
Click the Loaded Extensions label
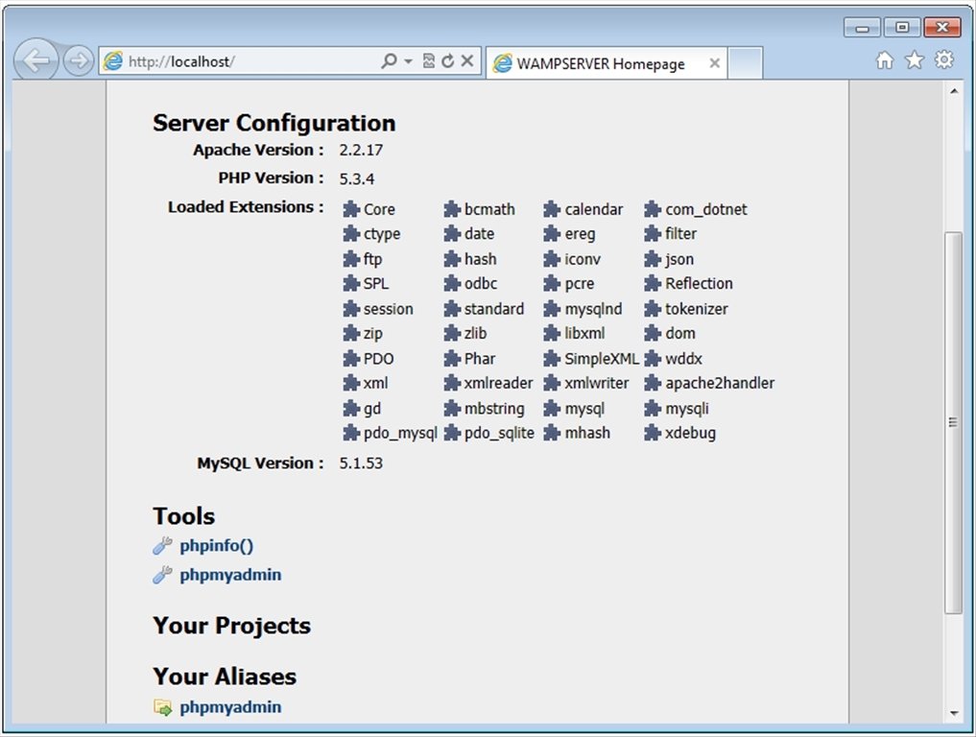[x=246, y=206]
